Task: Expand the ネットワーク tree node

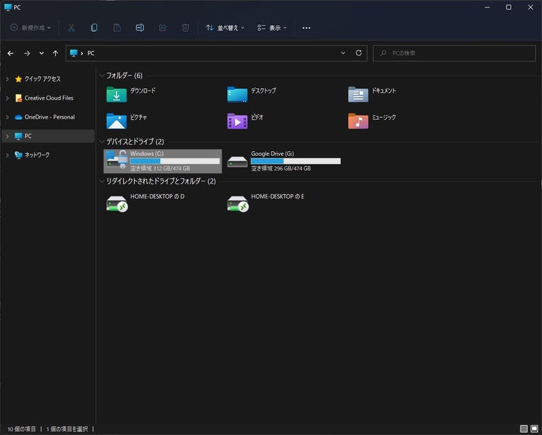Action: [7, 155]
